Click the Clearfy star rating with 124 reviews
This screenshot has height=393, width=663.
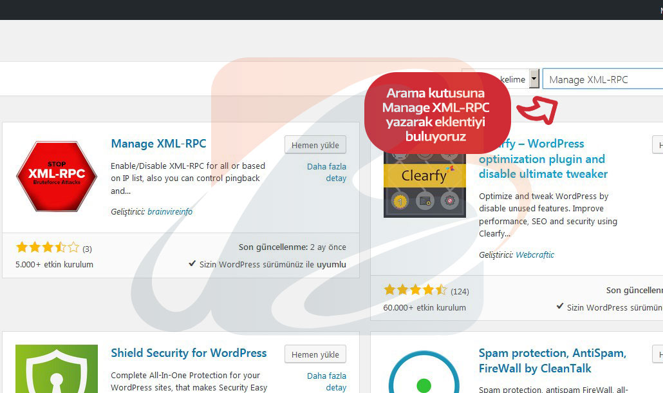[415, 290]
